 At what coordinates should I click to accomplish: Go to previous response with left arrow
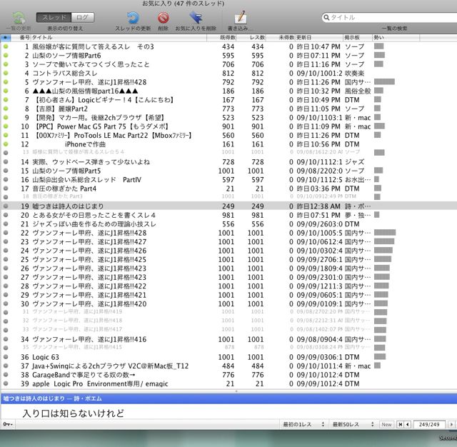click(x=407, y=424)
